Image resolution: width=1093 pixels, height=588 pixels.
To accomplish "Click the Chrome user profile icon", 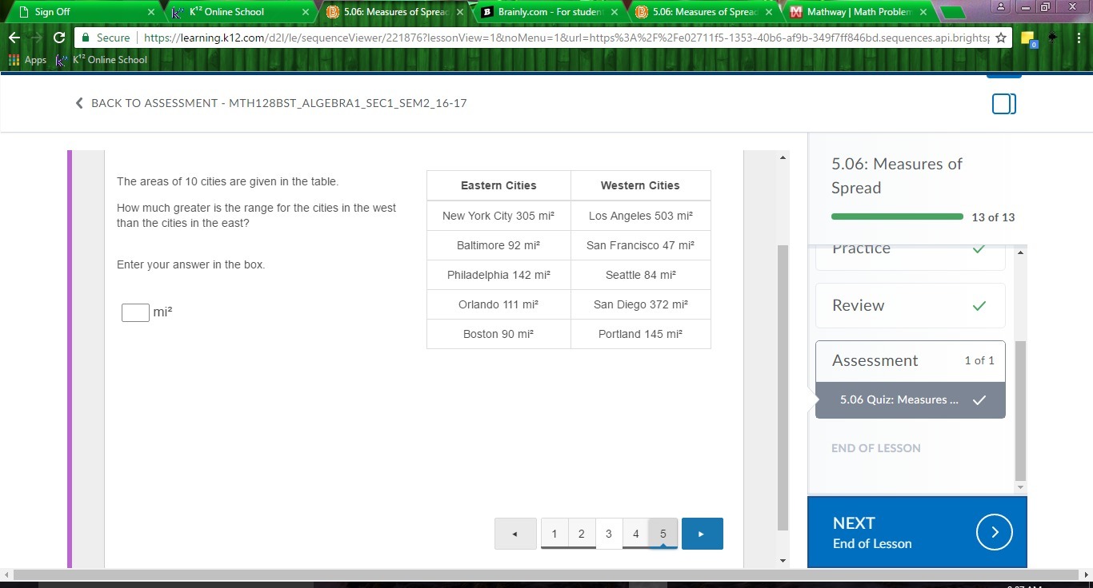I will [x=1002, y=6].
